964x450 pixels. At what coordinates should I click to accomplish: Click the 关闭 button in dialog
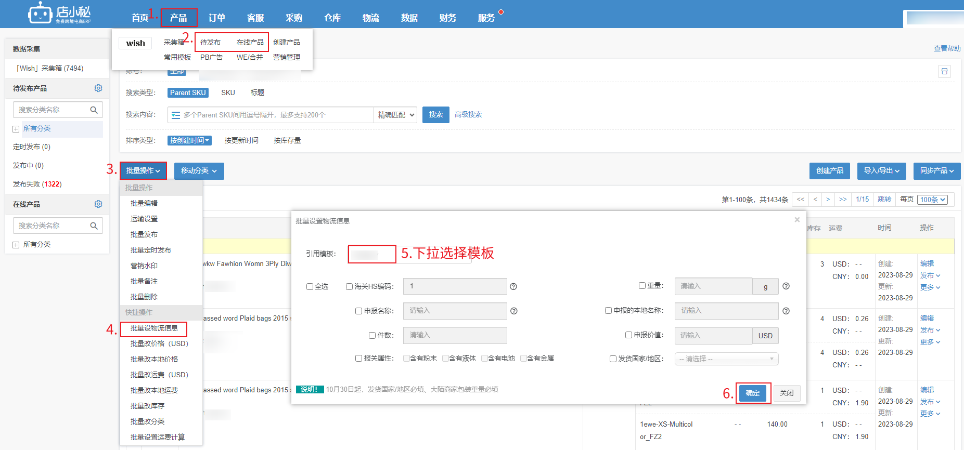pos(787,393)
